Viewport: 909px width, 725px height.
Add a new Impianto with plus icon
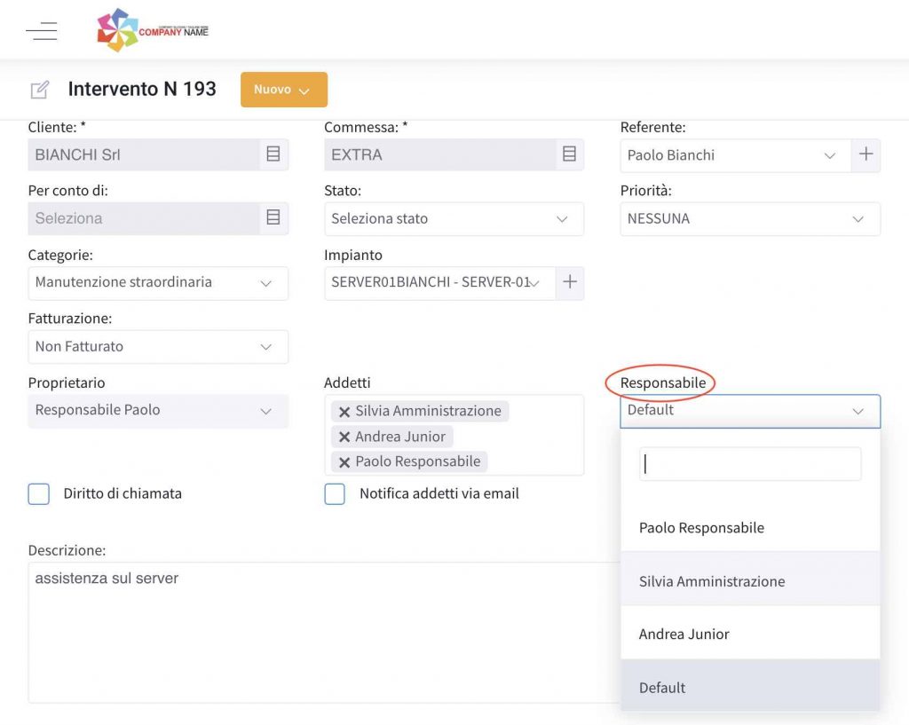[x=569, y=282]
